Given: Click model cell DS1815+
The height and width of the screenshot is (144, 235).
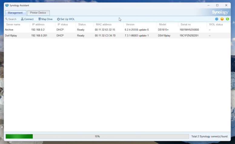Looking at the screenshot, I should tap(163, 30).
